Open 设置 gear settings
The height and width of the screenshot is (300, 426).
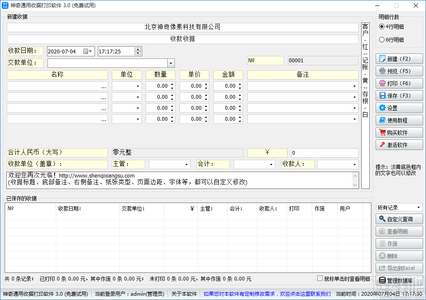point(399,108)
